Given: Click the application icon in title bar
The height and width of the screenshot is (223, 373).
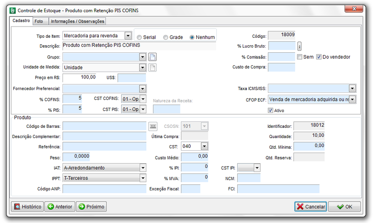Looking at the screenshot, I should 12,9.
